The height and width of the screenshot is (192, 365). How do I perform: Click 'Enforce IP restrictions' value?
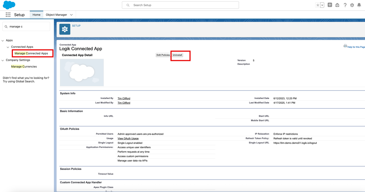[286, 134]
